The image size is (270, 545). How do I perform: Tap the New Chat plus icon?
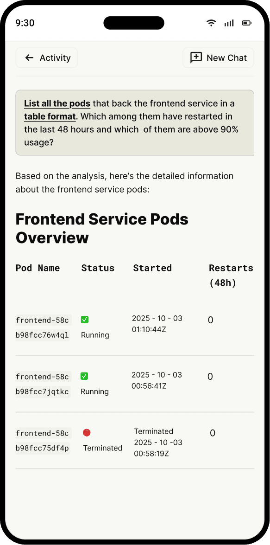pyautogui.click(x=195, y=58)
